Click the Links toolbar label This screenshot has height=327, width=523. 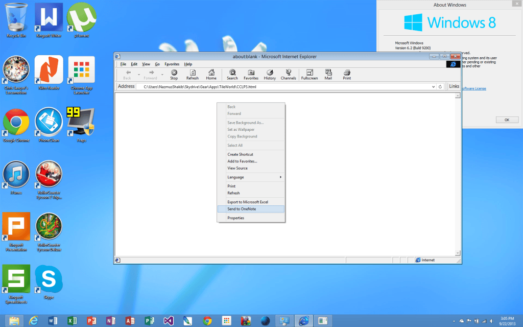click(454, 86)
